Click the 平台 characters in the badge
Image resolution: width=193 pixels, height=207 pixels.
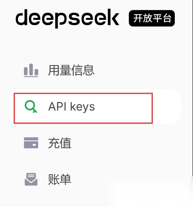pos(162,18)
